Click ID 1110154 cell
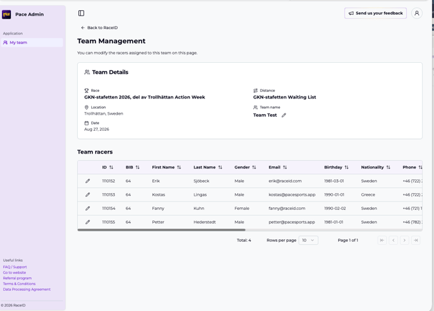Image resolution: width=434 pixels, height=311 pixels. 109,208
